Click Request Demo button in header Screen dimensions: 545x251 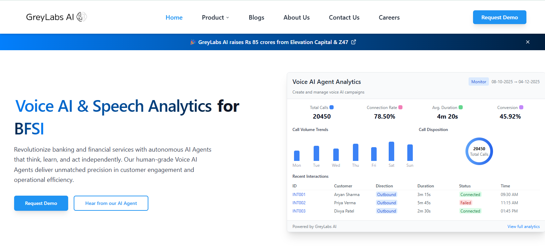pyautogui.click(x=500, y=17)
